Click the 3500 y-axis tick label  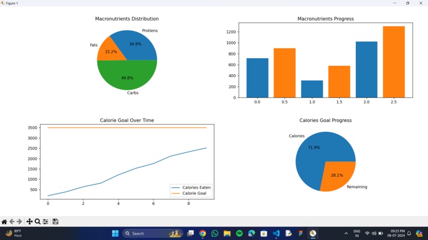click(x=32, y=128)
